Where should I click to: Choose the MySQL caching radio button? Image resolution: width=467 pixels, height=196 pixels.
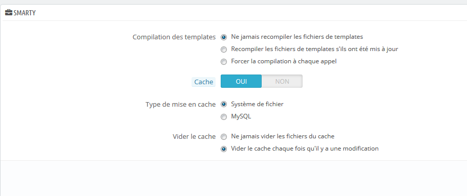(x=223, y=117)
